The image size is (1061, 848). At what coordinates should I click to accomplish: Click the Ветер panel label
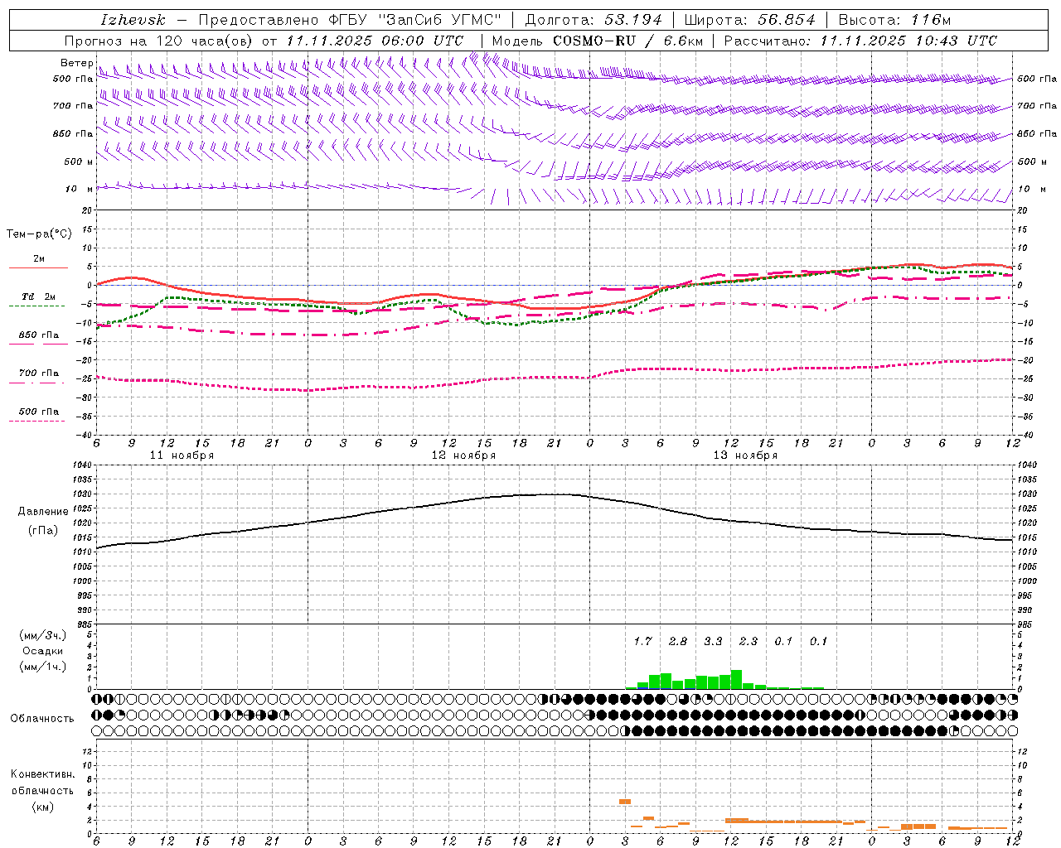76,63
